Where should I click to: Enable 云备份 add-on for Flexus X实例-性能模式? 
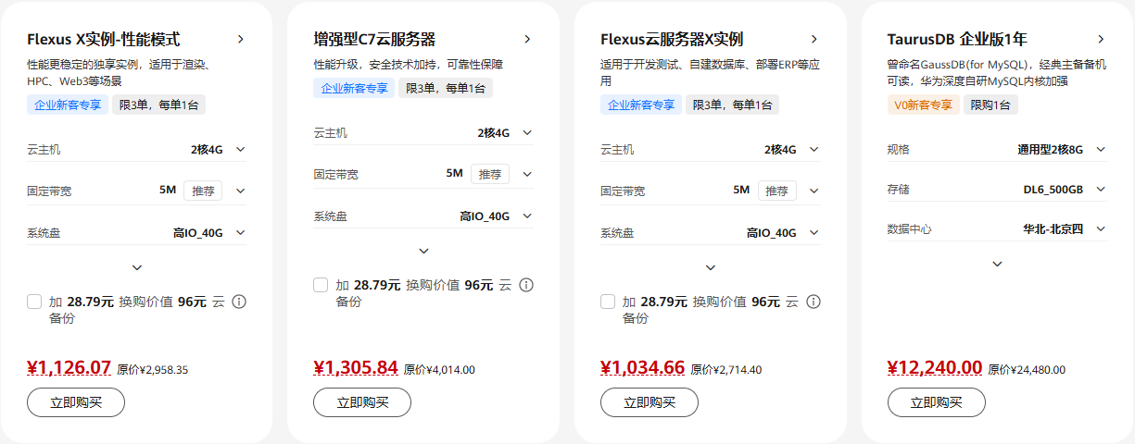35,302
